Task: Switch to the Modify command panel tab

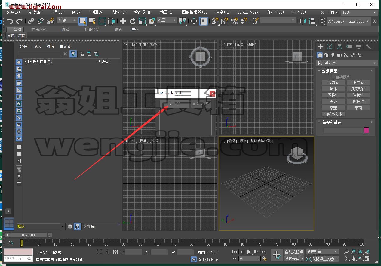Action: click(330, 46)
